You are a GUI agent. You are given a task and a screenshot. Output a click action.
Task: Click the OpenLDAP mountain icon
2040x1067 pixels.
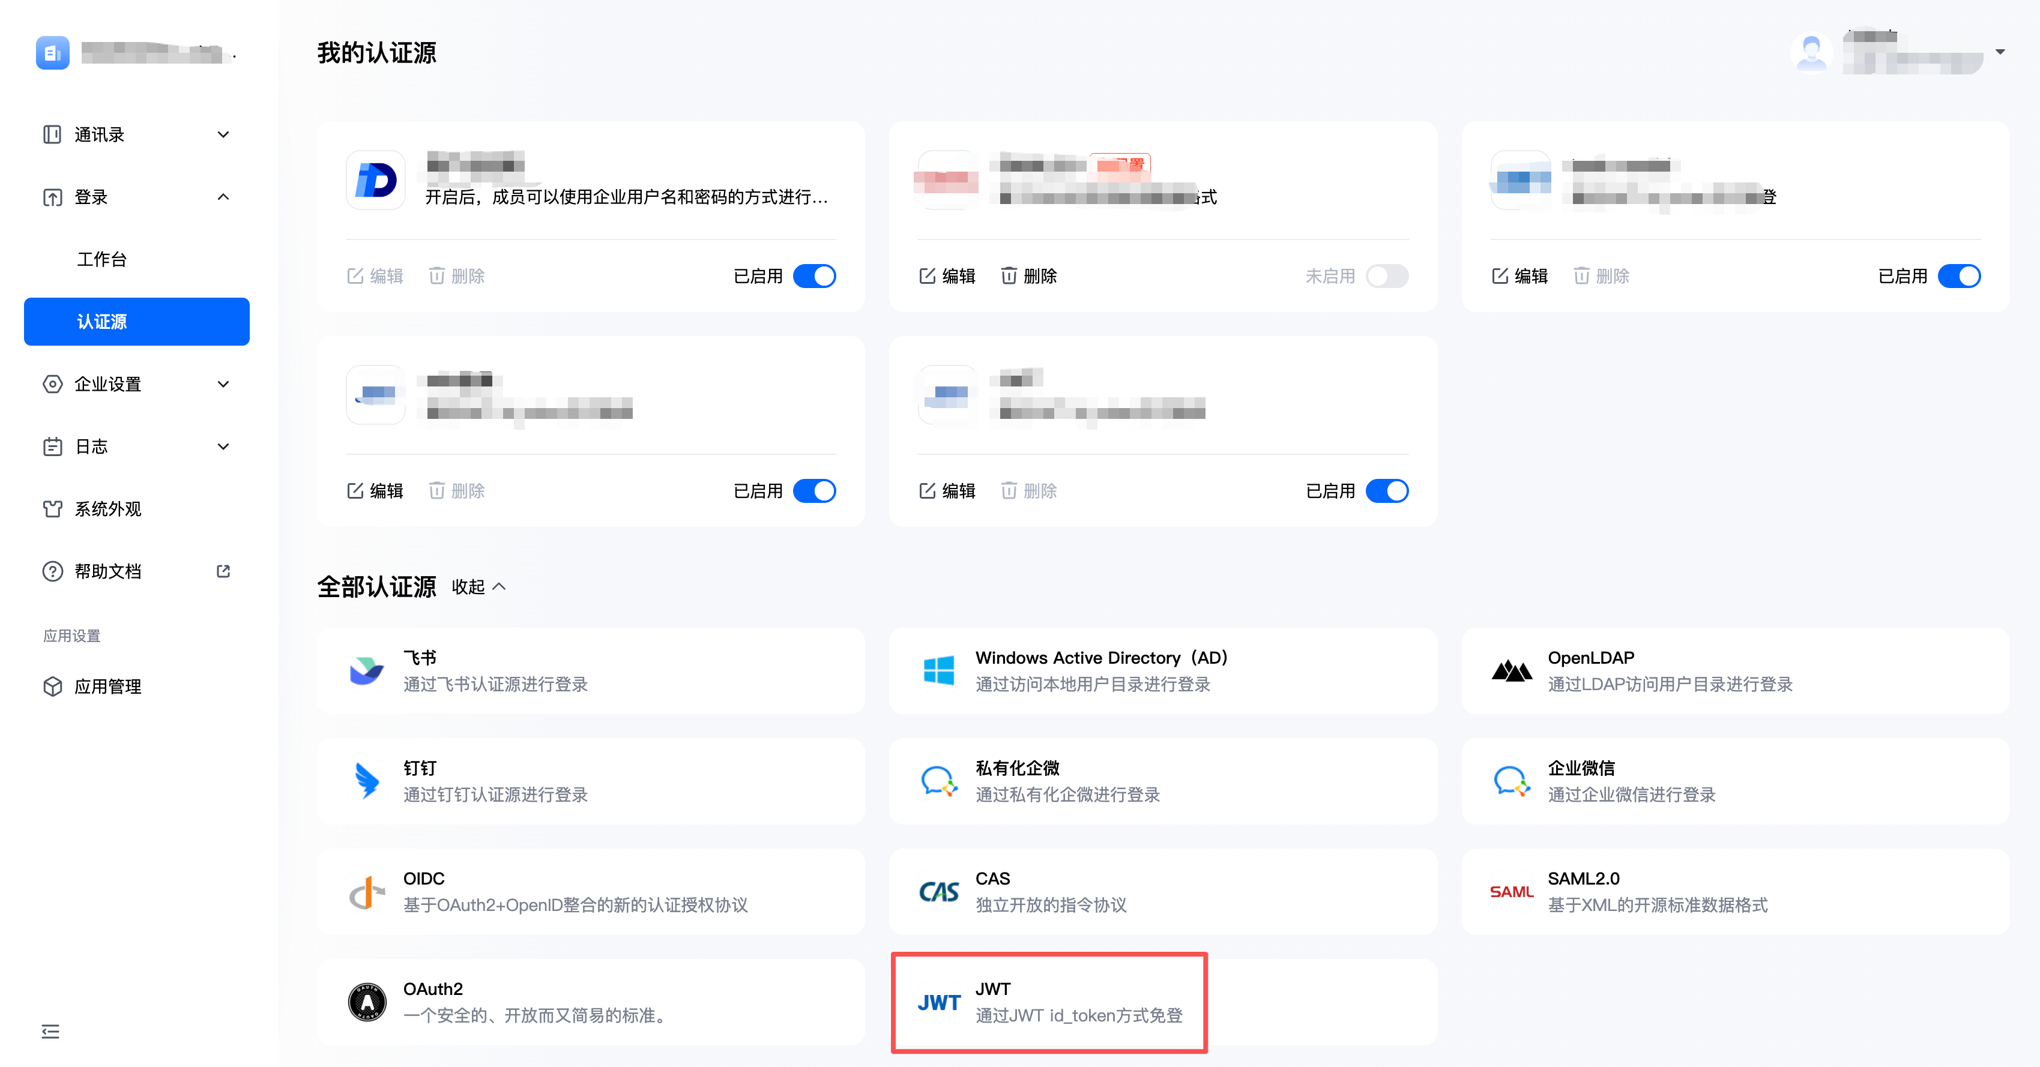[x=1511, y=670]
